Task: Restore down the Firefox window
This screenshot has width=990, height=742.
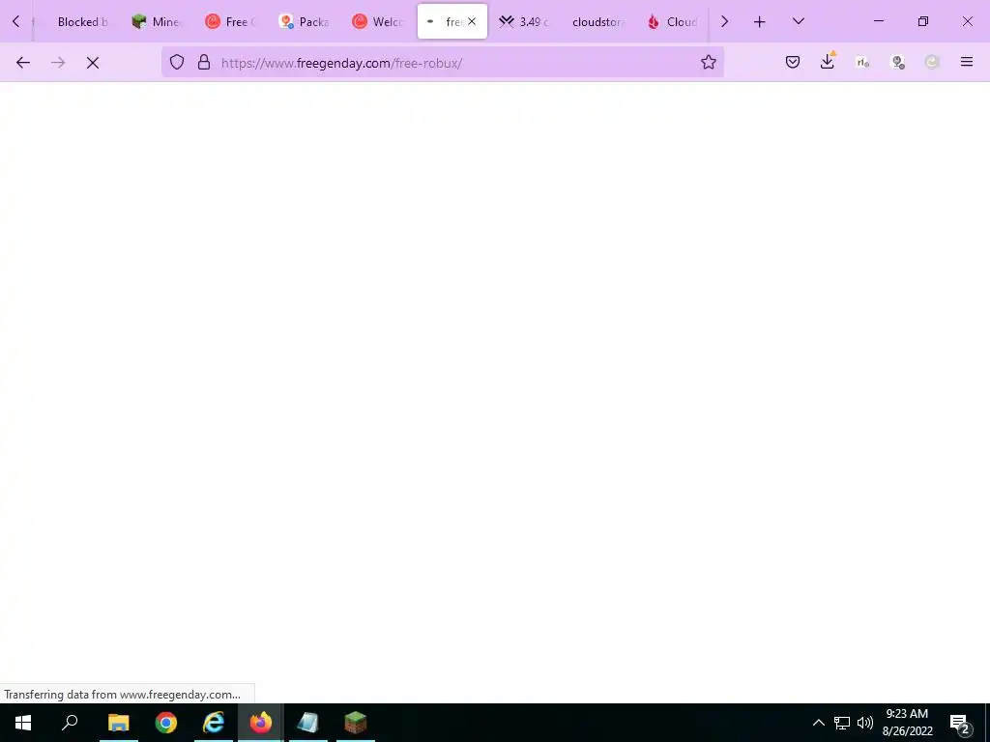Action: [x=923, y=21]
